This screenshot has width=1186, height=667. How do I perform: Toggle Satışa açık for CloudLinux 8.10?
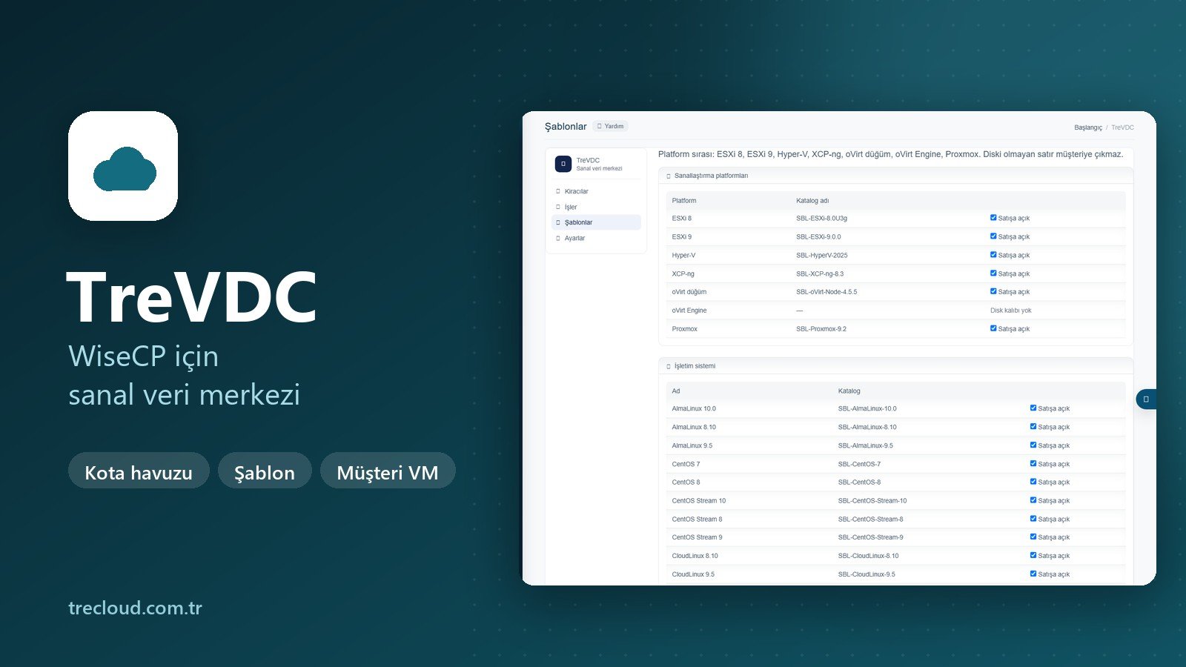[x=1033, y=555]
